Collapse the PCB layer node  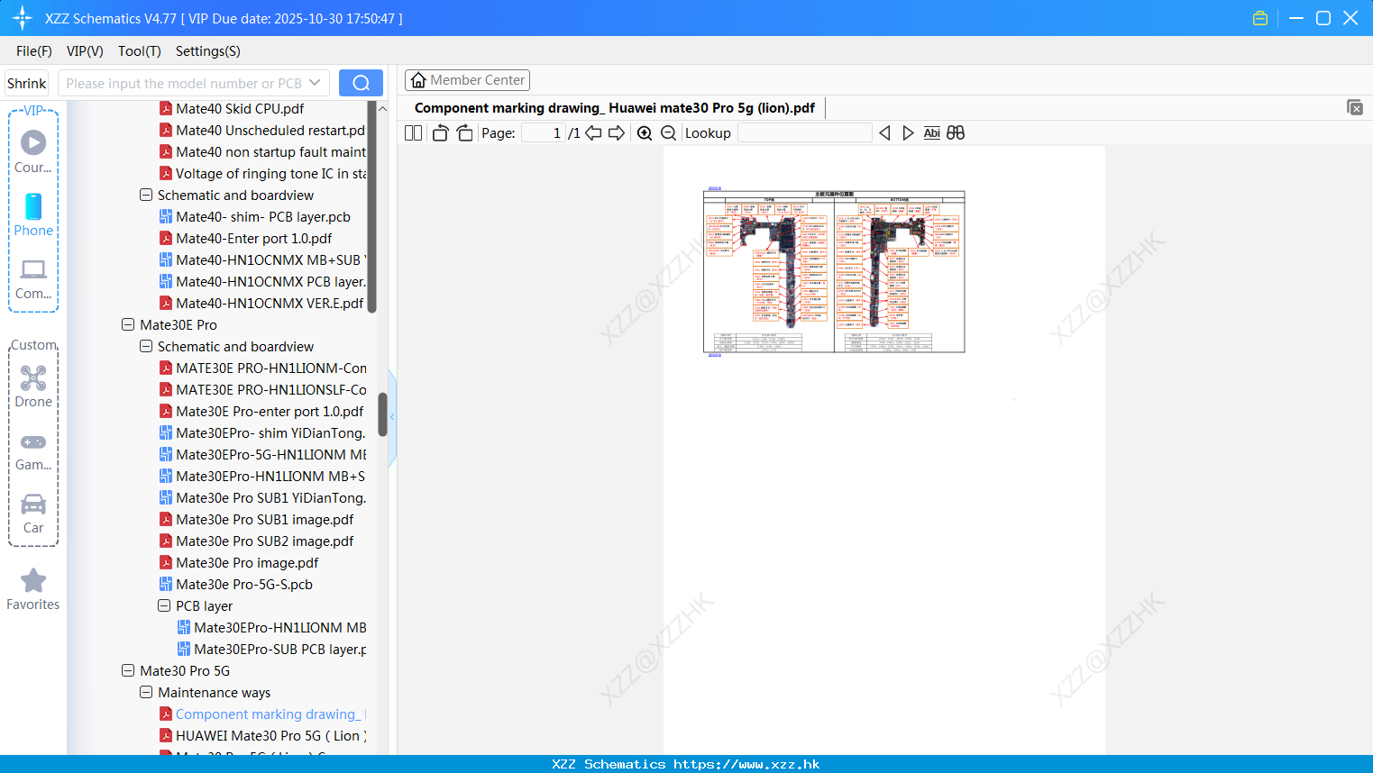(x=164, y=605)
